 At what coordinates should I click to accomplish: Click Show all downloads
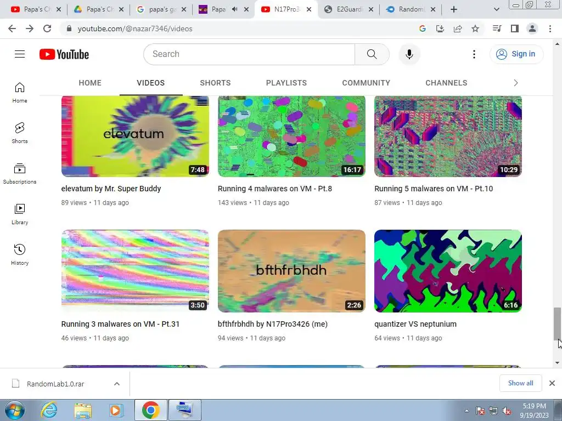(x=520, y=383)
